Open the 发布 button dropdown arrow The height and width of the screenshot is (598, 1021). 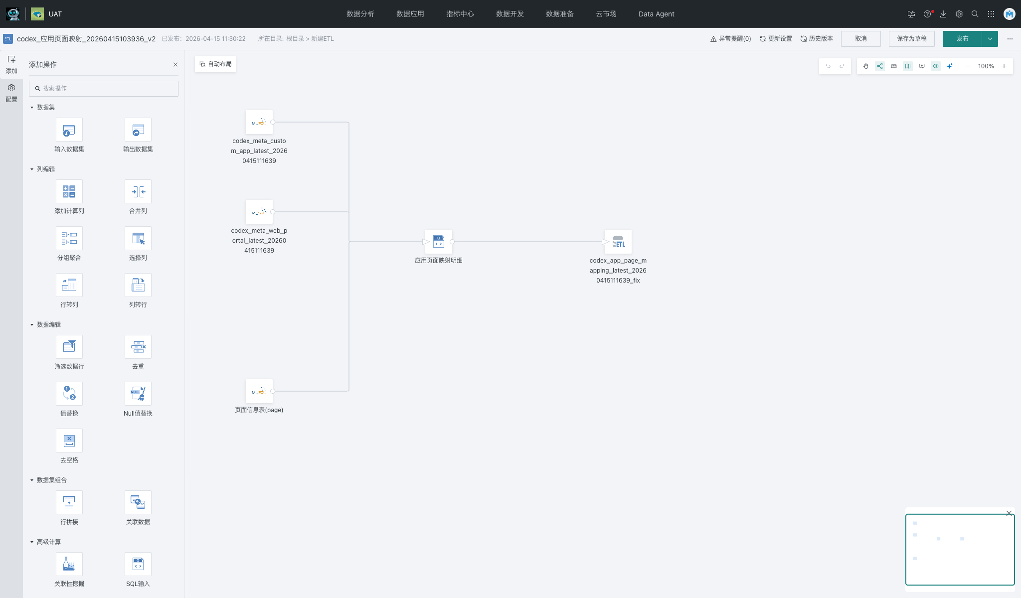[x=990, y=39]
